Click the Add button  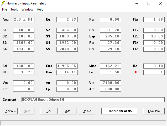68,111
